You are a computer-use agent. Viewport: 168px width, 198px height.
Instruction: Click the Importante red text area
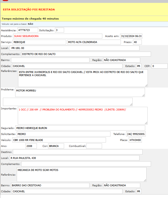pos(82,115)
